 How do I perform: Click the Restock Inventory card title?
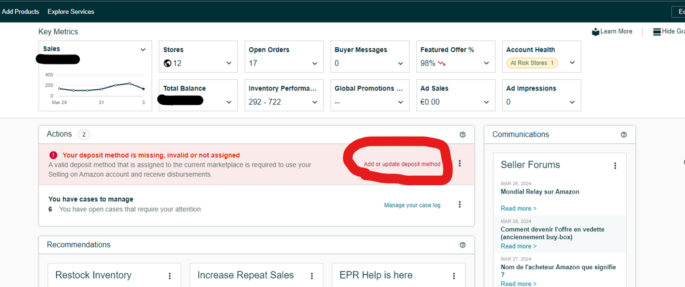click(93, 275)
